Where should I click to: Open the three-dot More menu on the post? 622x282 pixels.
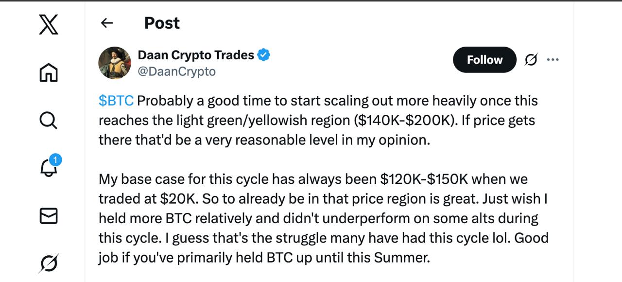pos(553,60)
